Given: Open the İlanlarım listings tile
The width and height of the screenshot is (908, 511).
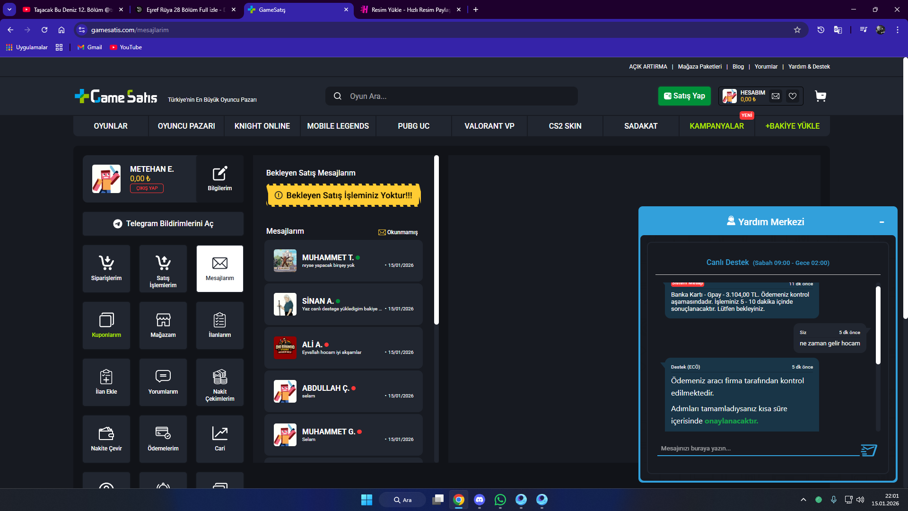Looking at the screenshot, I should (220, 325).
